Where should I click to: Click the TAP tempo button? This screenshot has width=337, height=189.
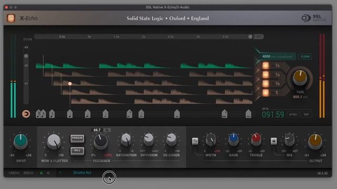click(x=306, y=114)
